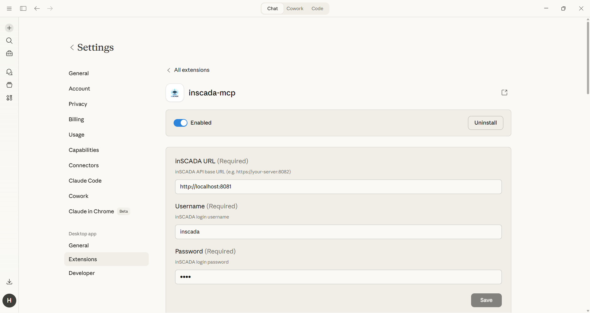Screen dimensions: 590x313
Task: Go back using Settings chevron
Action: (72, 48)
